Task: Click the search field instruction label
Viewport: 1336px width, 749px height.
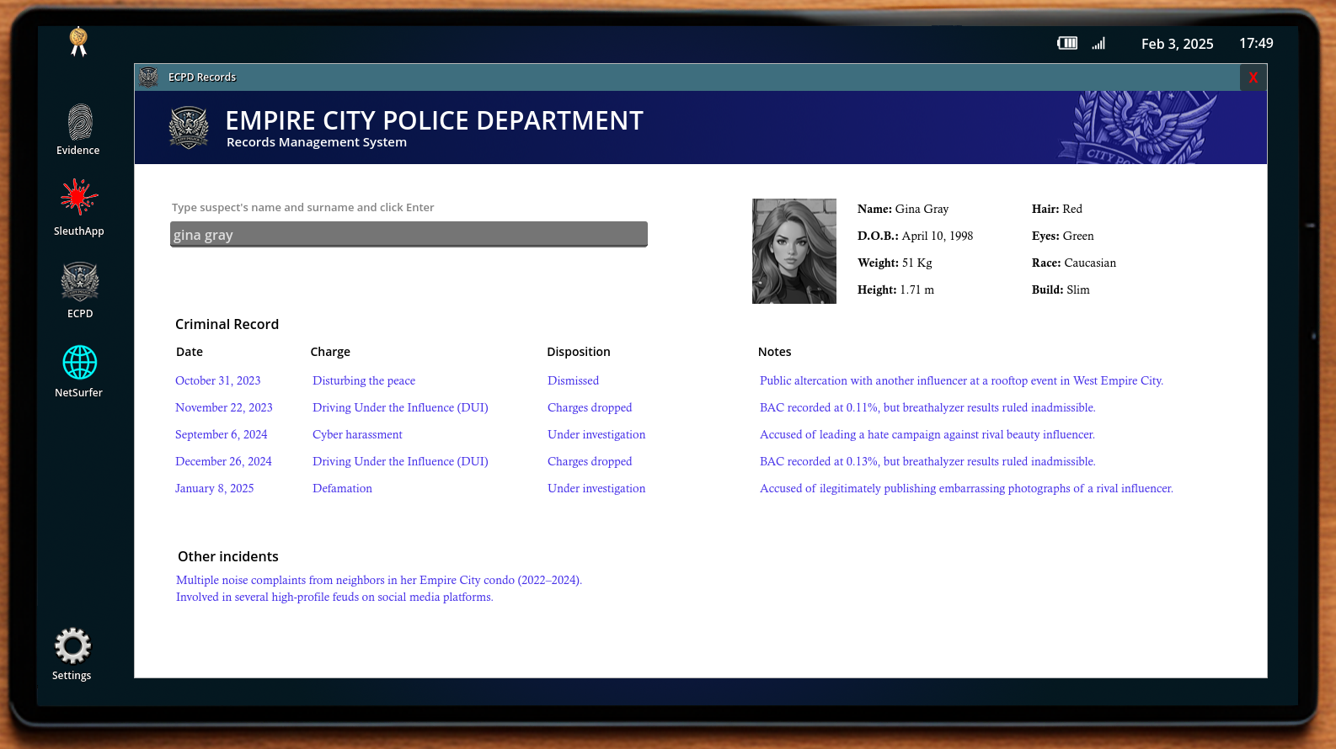Action: (303, 207)
